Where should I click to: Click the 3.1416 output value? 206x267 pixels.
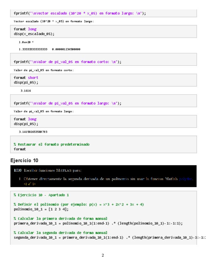coord(25,91)
